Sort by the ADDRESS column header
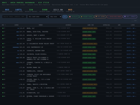 (x=68, y=25)
